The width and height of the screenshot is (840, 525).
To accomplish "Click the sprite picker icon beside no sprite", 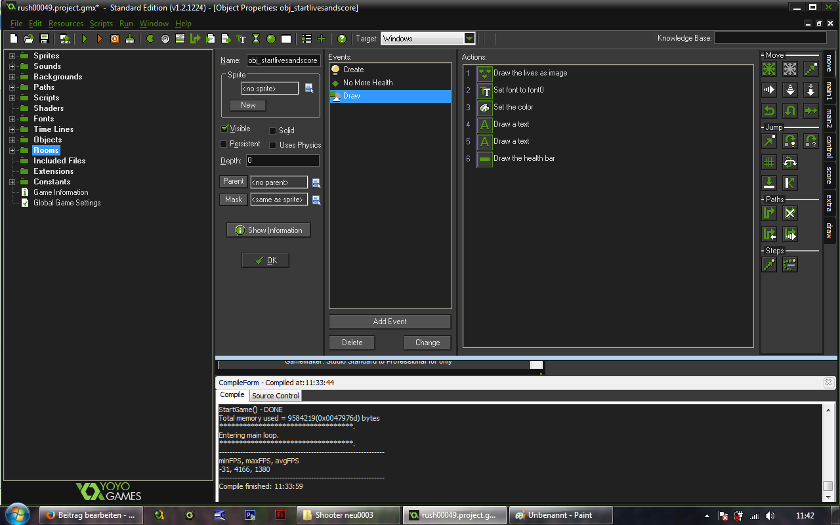I will click(310, 88).
